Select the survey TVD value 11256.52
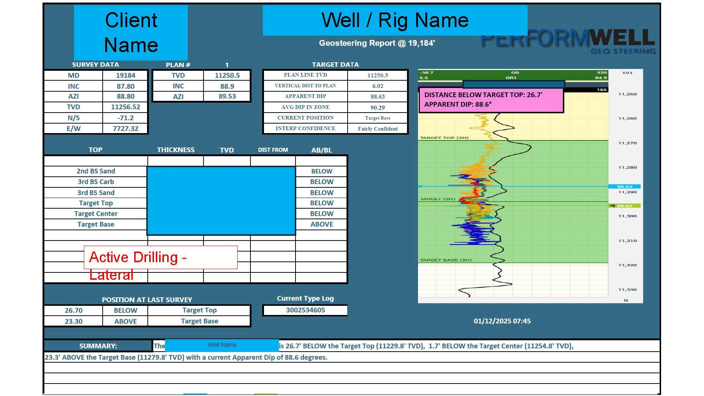Image resolution: width=704 pixels, height=396 pixels. pyautogui.click(x=125, y=107)
